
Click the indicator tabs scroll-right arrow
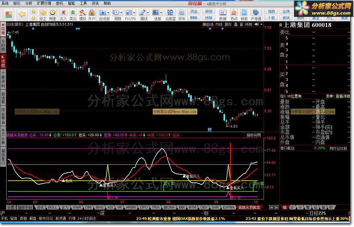[x=276, y=207]
